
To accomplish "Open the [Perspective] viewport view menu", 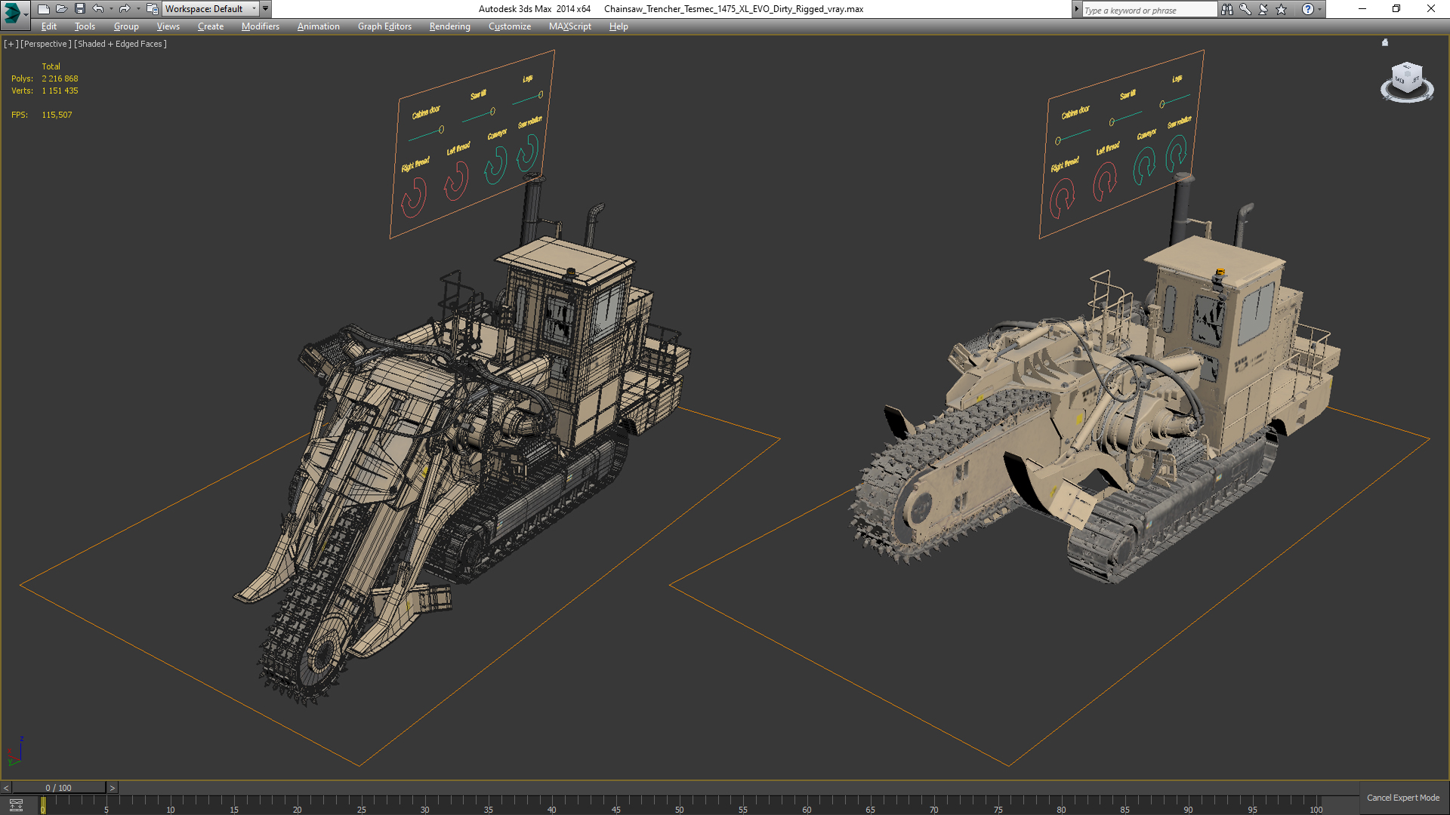I will 46,44.
